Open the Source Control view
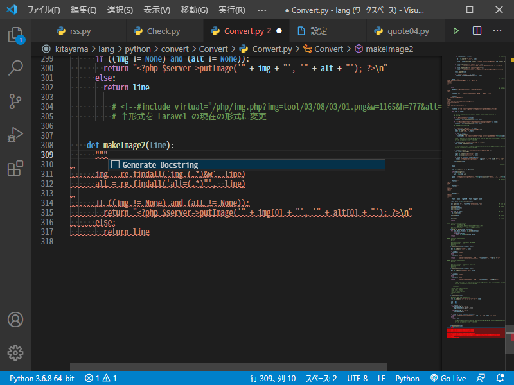Screen dimensions: 514x385 click(15, 101)
